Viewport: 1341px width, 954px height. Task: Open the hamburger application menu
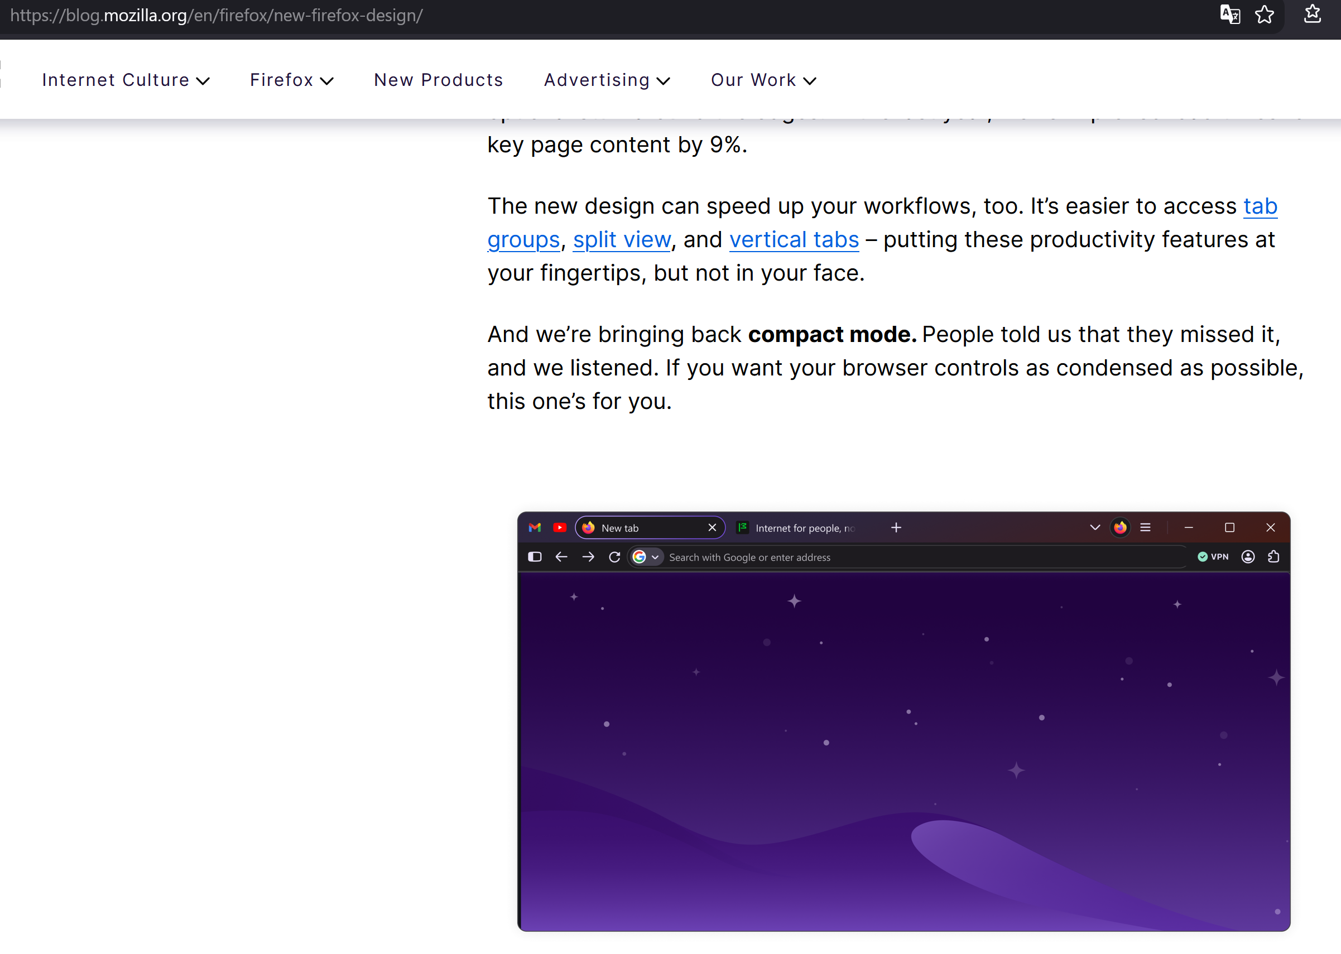pos(1145,528)
